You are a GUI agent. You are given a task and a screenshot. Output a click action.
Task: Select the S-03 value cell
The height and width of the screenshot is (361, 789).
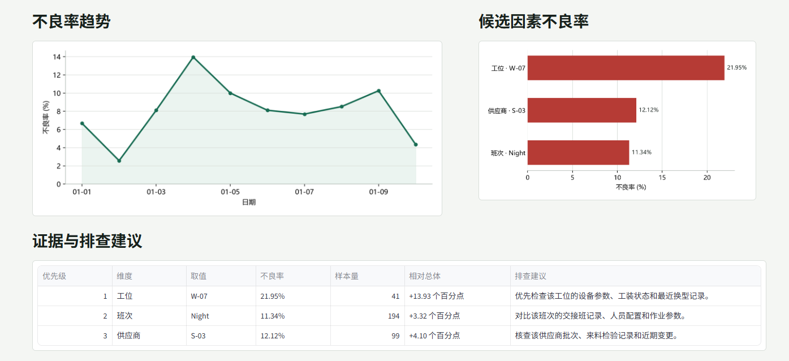point(221,336)
